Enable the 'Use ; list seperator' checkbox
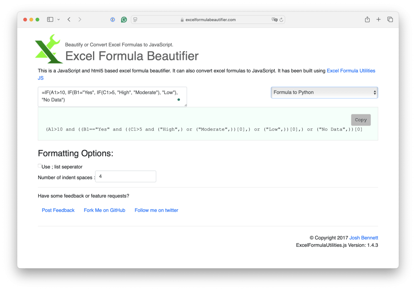The image size is (416, 291). coord(39,166)
